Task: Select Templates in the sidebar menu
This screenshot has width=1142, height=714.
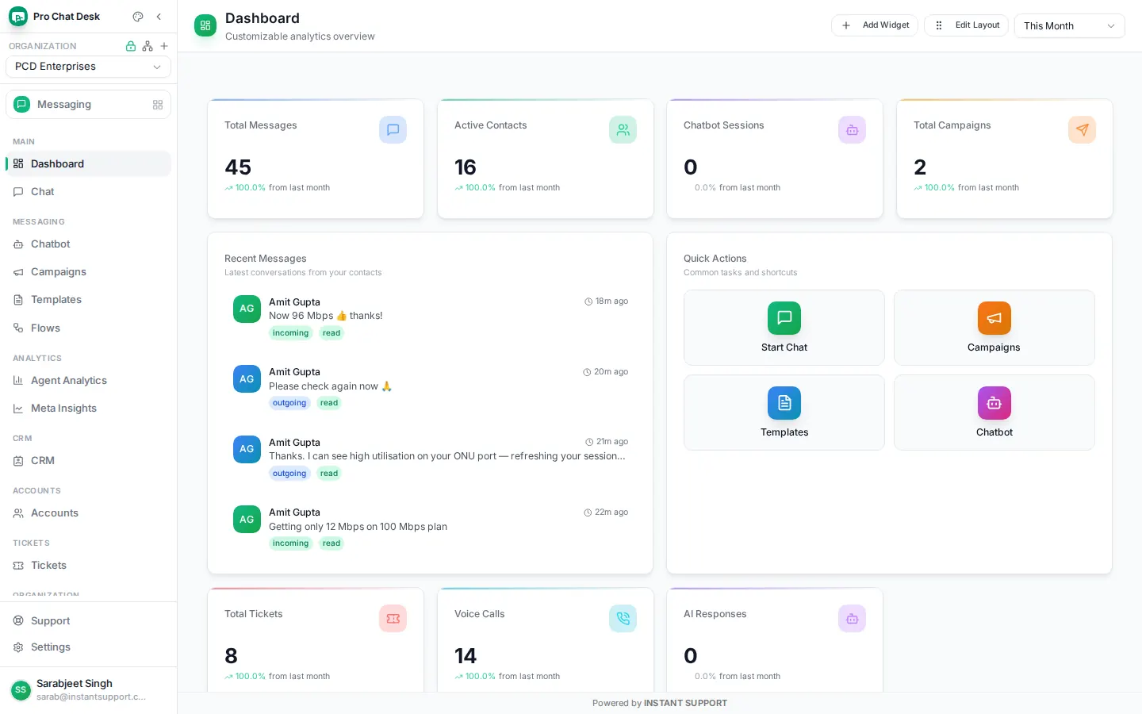Action: pos(88,300)
